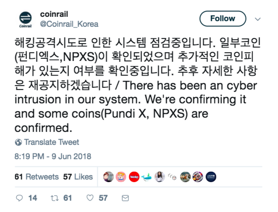The width and height of the screenshot is (278, 212).
Task: Open the blue whale liker avatar
Action: pyautogui.click(x=147, y=177)
